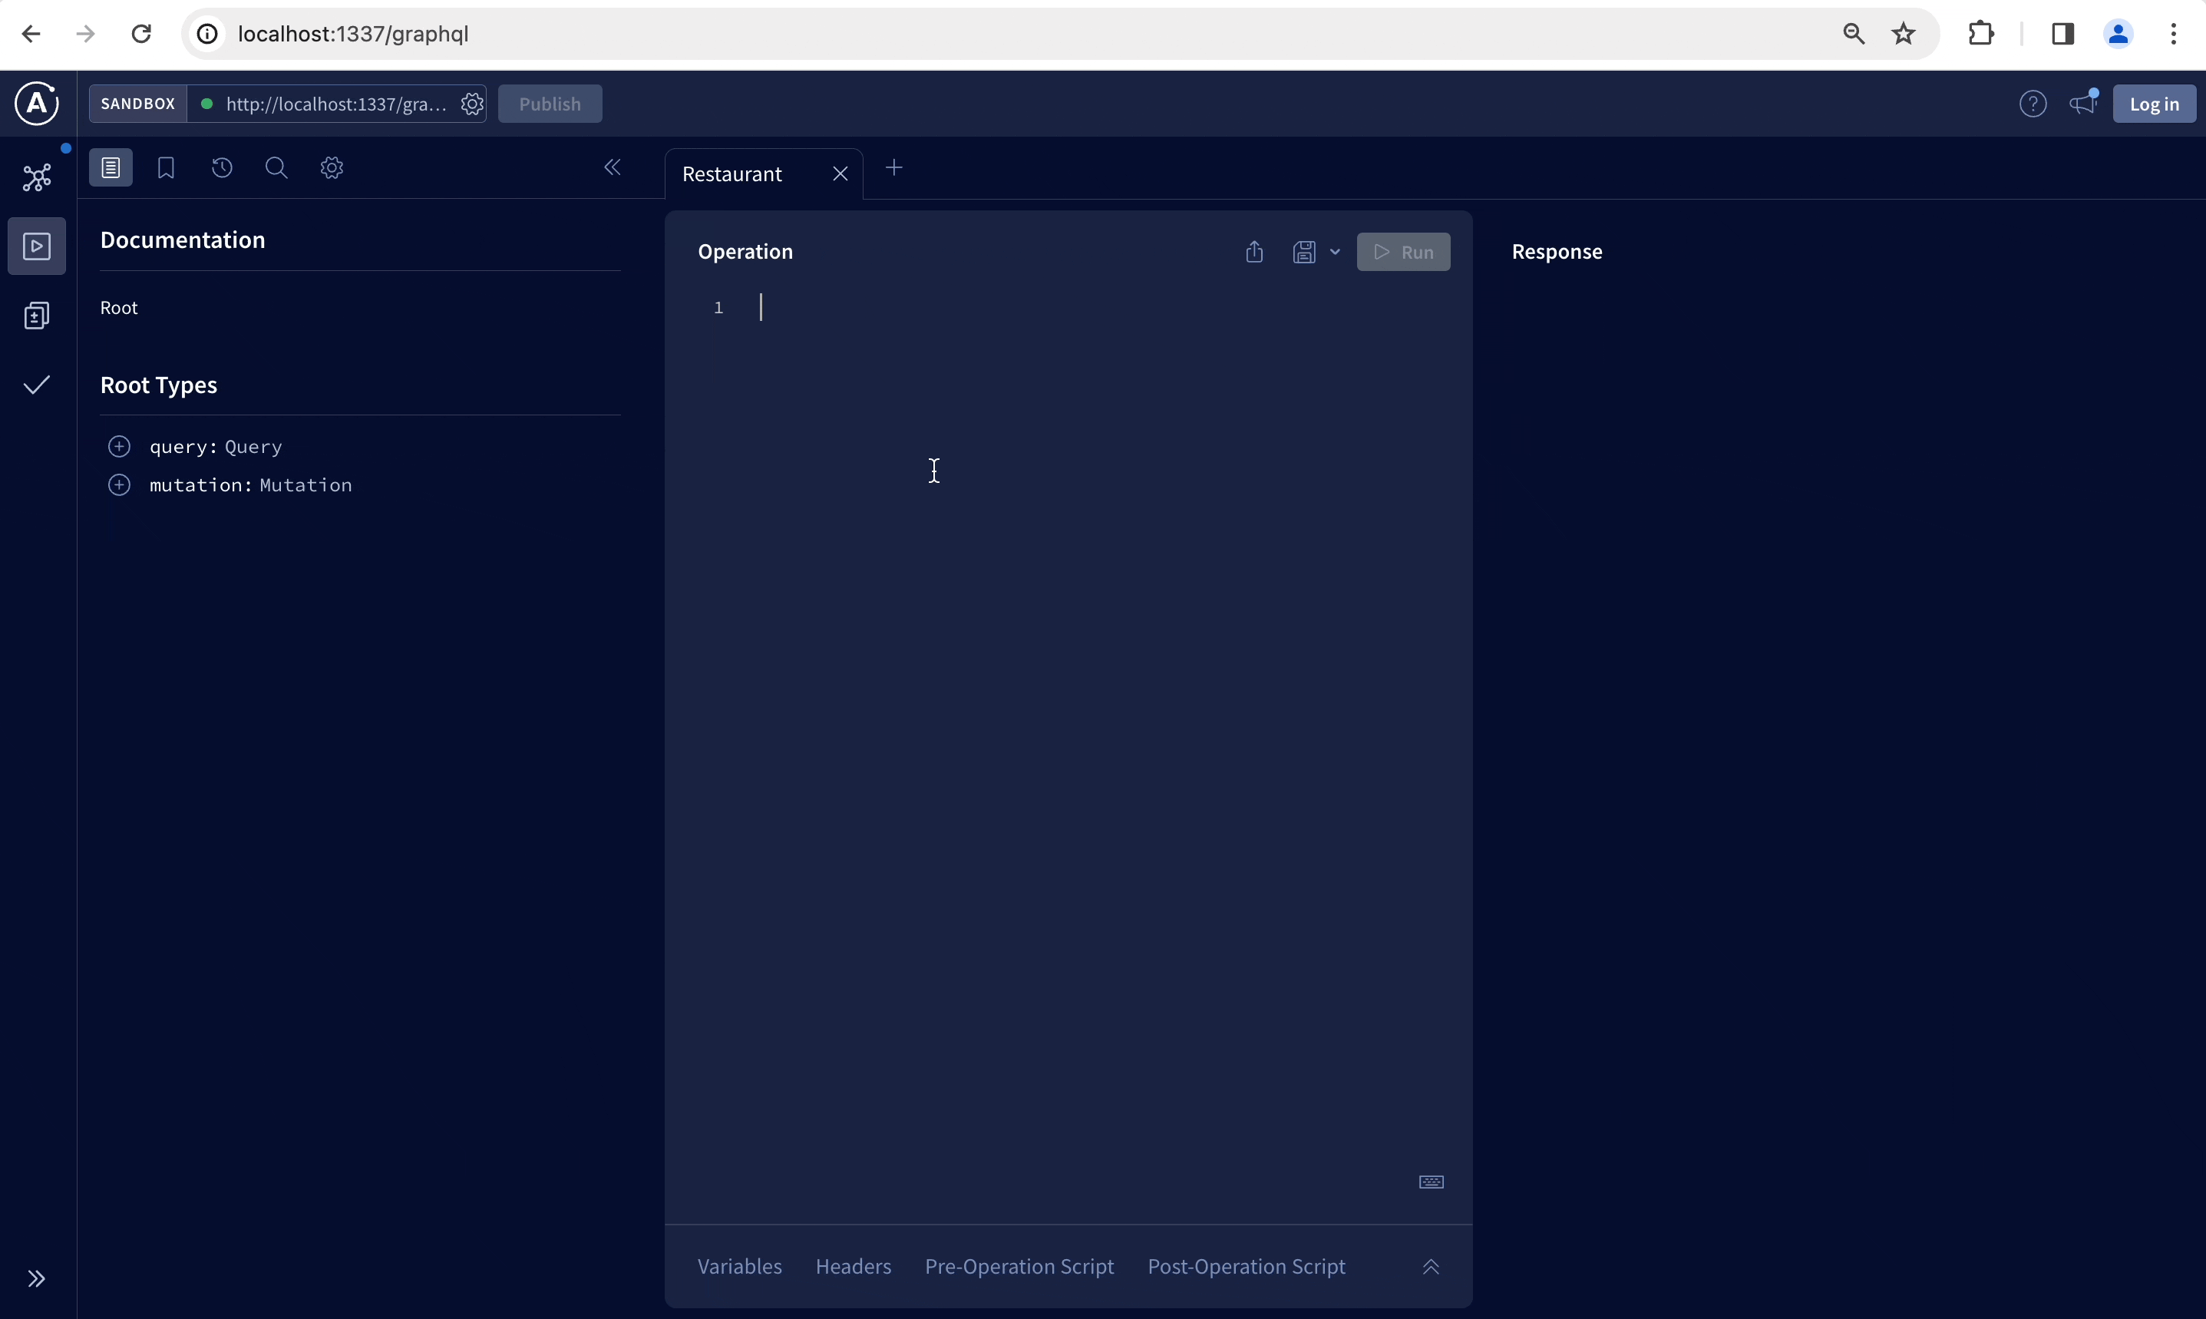This screenshot has width=2206, height=1319.
Task: Open the changelog sidebar icon
Action: tap(35, 316)
